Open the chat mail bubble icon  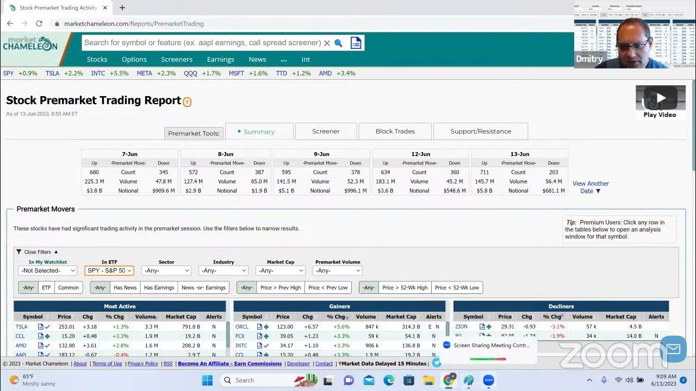(673, 349)
